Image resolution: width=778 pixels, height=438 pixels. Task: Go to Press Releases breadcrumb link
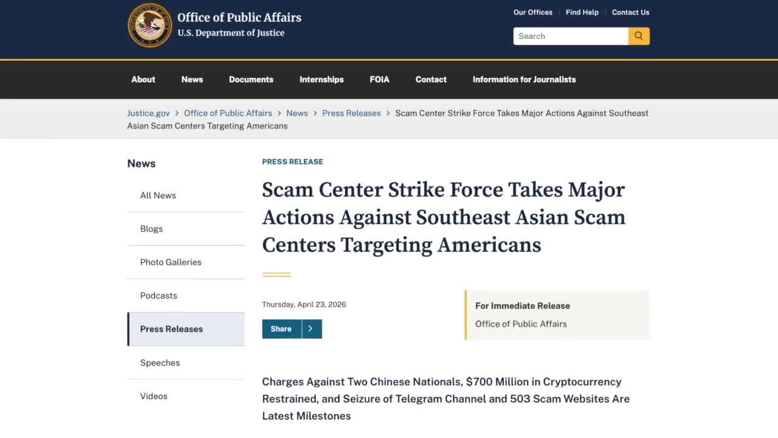click(x=351, y=113)
